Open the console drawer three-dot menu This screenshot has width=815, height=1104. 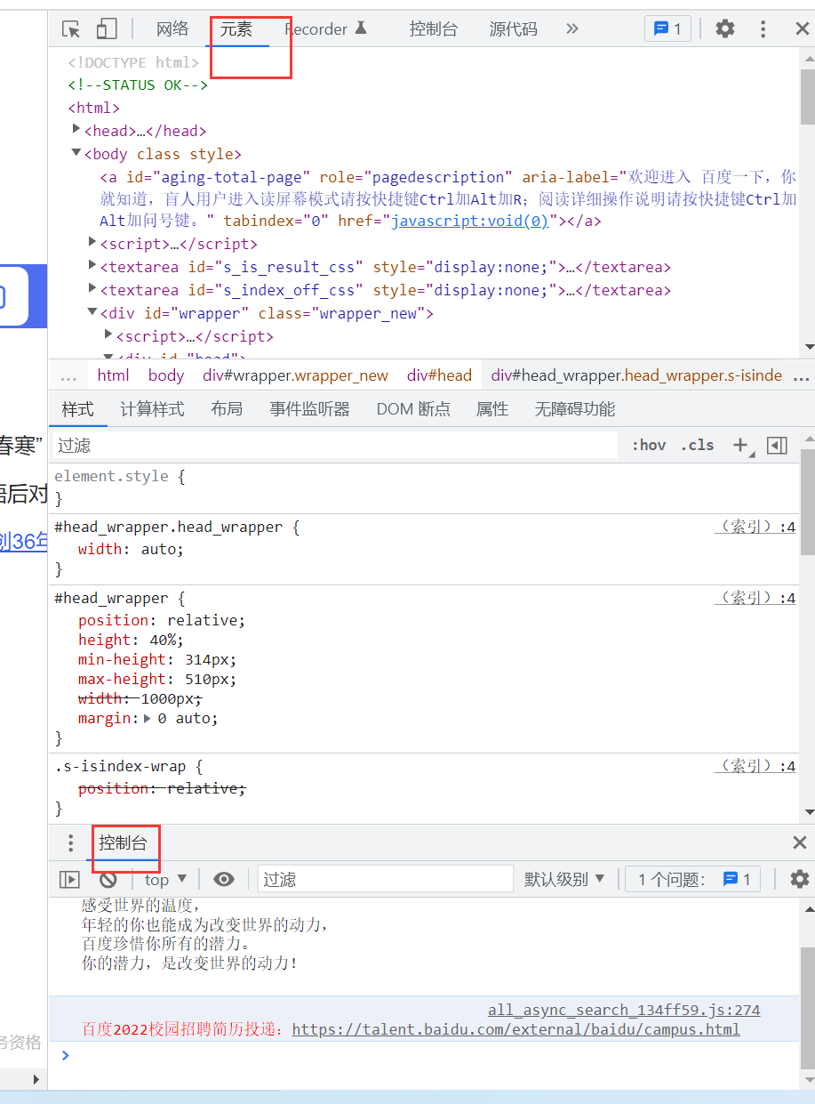tap(71, 842)
